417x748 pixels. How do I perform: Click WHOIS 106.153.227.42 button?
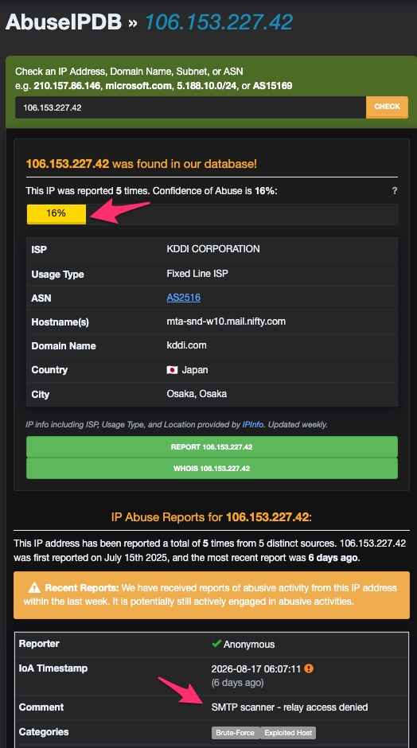[x=212, y=469]
